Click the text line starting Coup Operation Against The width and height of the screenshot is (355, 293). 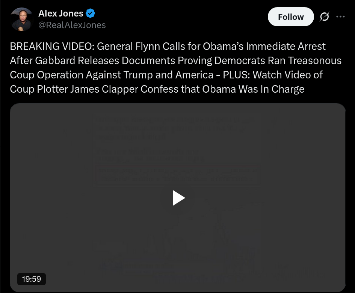coord(166,75)
